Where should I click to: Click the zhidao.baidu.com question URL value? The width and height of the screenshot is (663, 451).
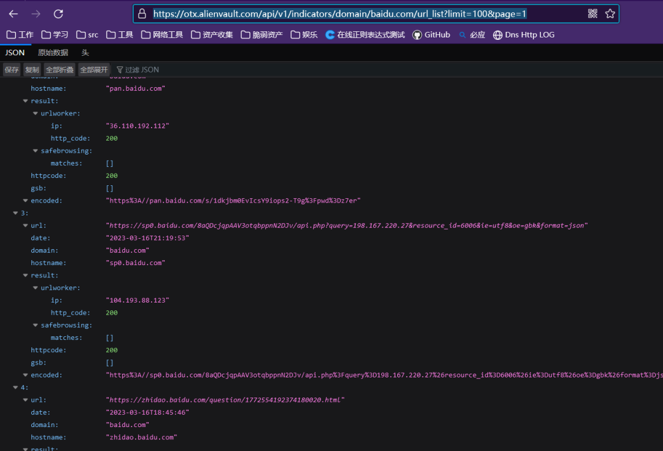click(225, 400)
